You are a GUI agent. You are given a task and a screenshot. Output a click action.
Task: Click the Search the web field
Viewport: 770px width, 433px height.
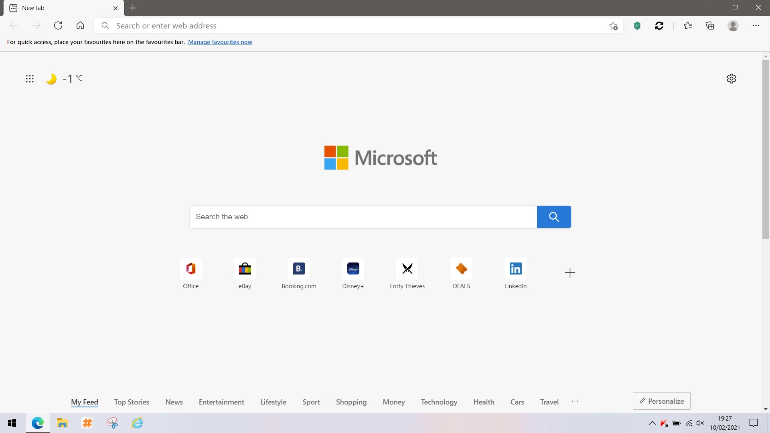(363, 217)
